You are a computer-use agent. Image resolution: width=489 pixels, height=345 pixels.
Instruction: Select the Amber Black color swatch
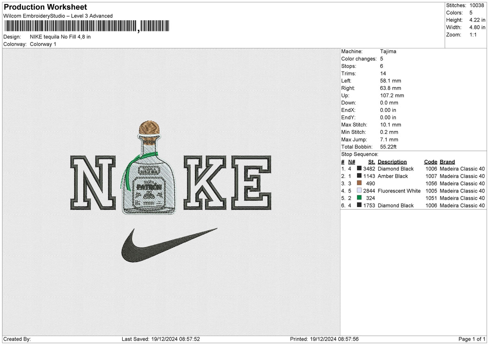pyautogui.click(x=359, y=176)
